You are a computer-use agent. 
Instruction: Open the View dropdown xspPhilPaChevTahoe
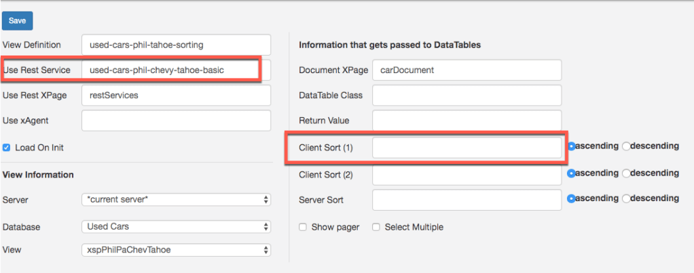176,250
